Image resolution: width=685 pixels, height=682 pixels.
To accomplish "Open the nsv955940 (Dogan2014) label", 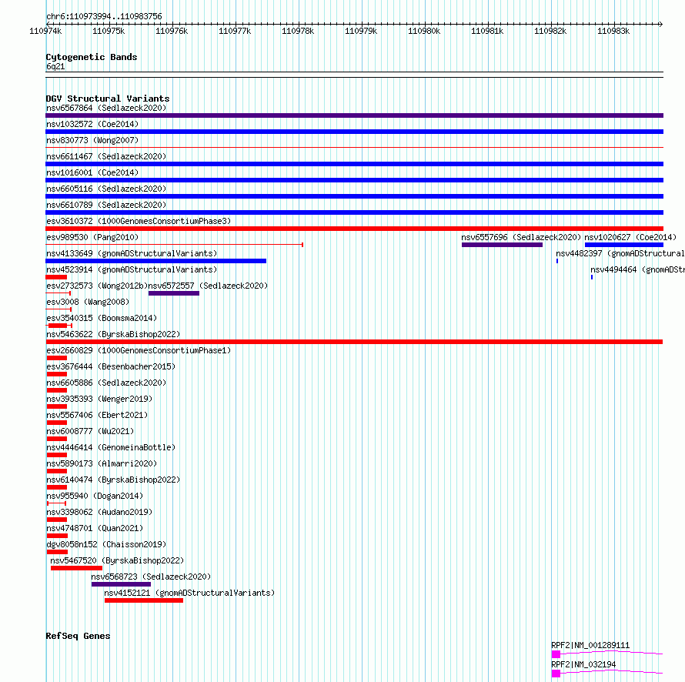I will pyautogui.click(x=95, y=496).
